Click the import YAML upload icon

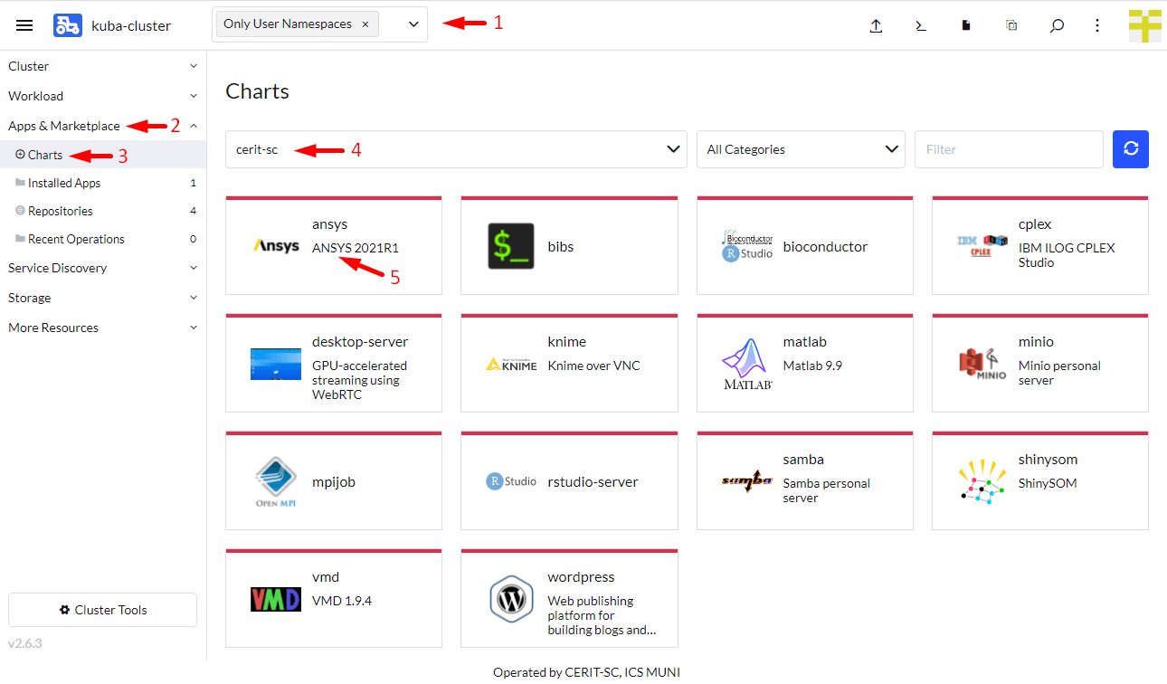coord(876,25)
